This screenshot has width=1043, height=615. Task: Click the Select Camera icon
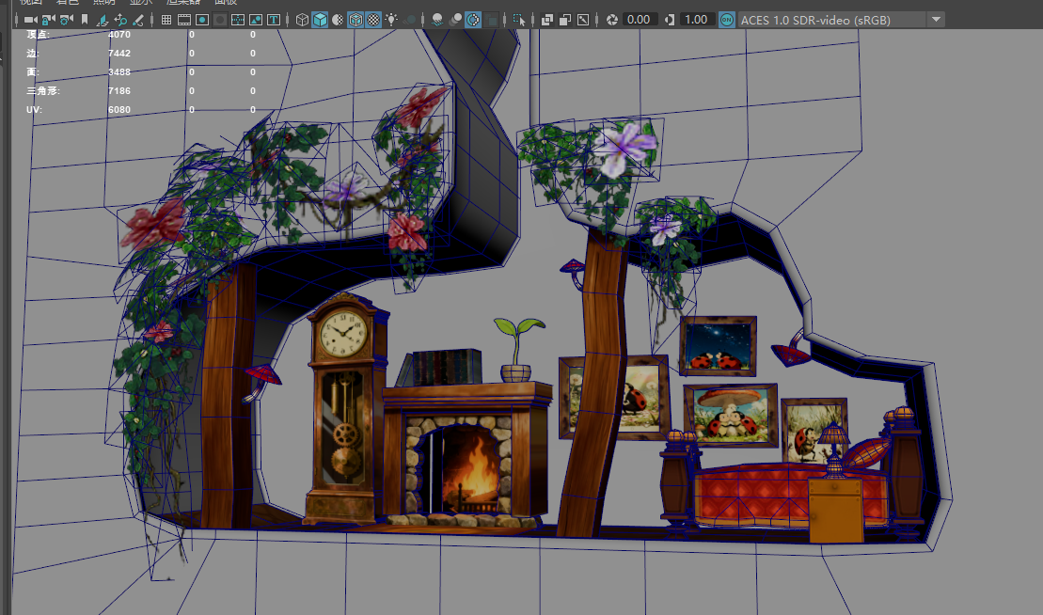pos(31,19)
